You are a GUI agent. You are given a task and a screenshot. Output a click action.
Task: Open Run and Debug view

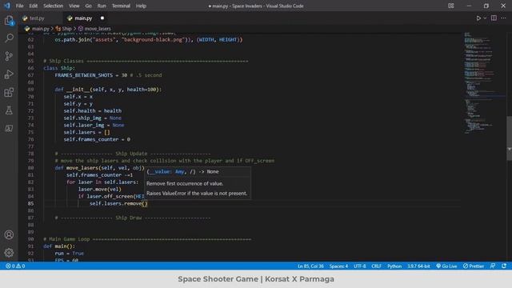coord(9,74)
